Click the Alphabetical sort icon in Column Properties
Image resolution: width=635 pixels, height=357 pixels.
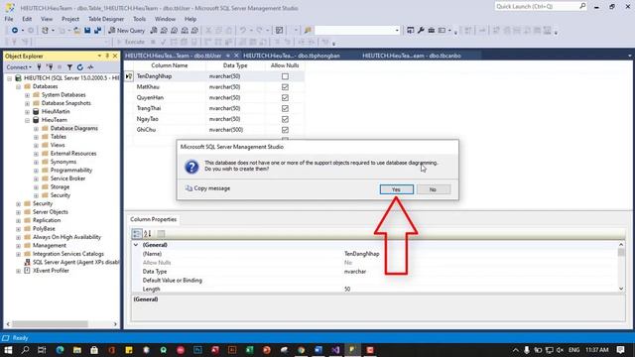pos(148,234)
